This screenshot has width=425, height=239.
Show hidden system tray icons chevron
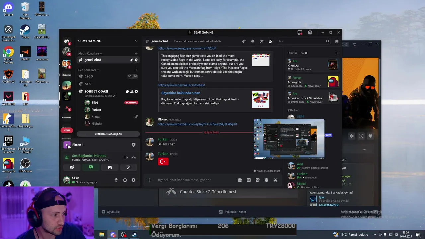pyautogui.click(x=375, y=235)
